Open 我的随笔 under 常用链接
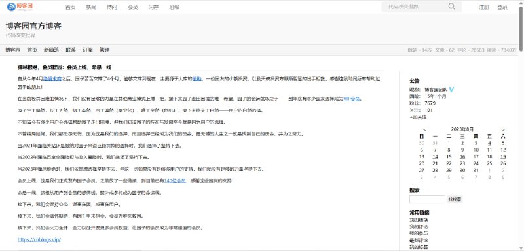The height and width of the screenshot is (251, 524). [419, 220]
